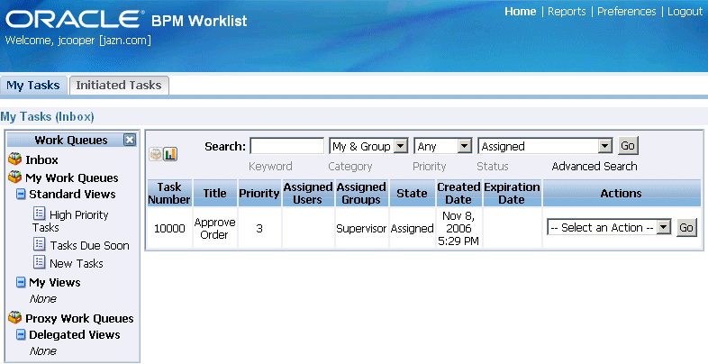Open the Status dropdown showing Assigned
This screenshot has width=708, height=364.
point(545,146)
